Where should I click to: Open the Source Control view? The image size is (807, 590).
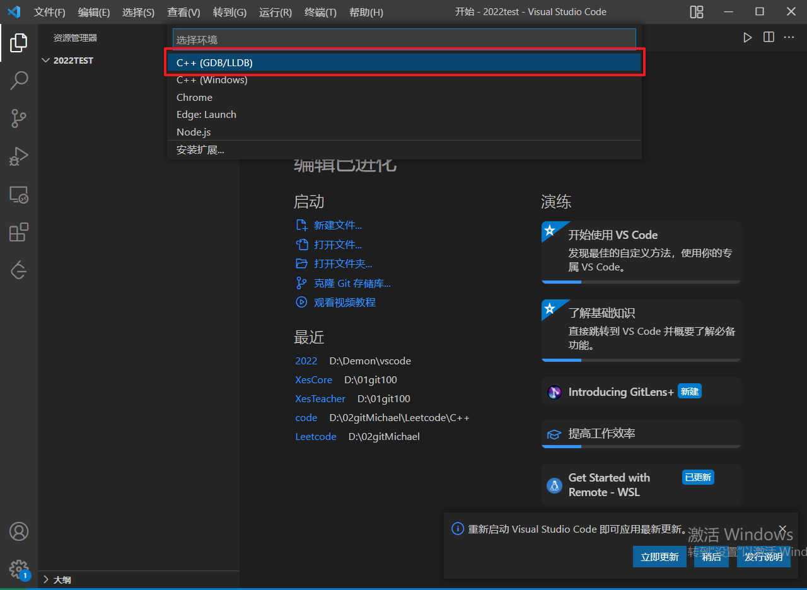tap(19, 117)
